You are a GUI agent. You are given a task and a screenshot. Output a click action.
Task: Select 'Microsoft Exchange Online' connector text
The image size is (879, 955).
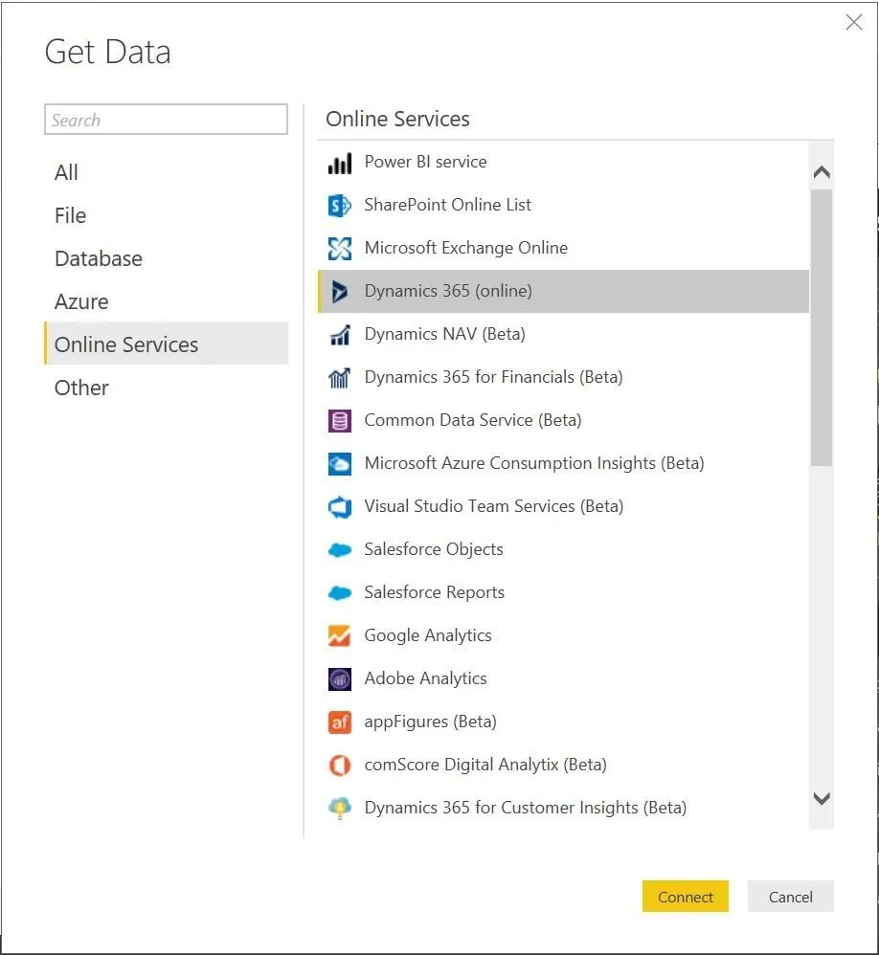coord(465,248)
